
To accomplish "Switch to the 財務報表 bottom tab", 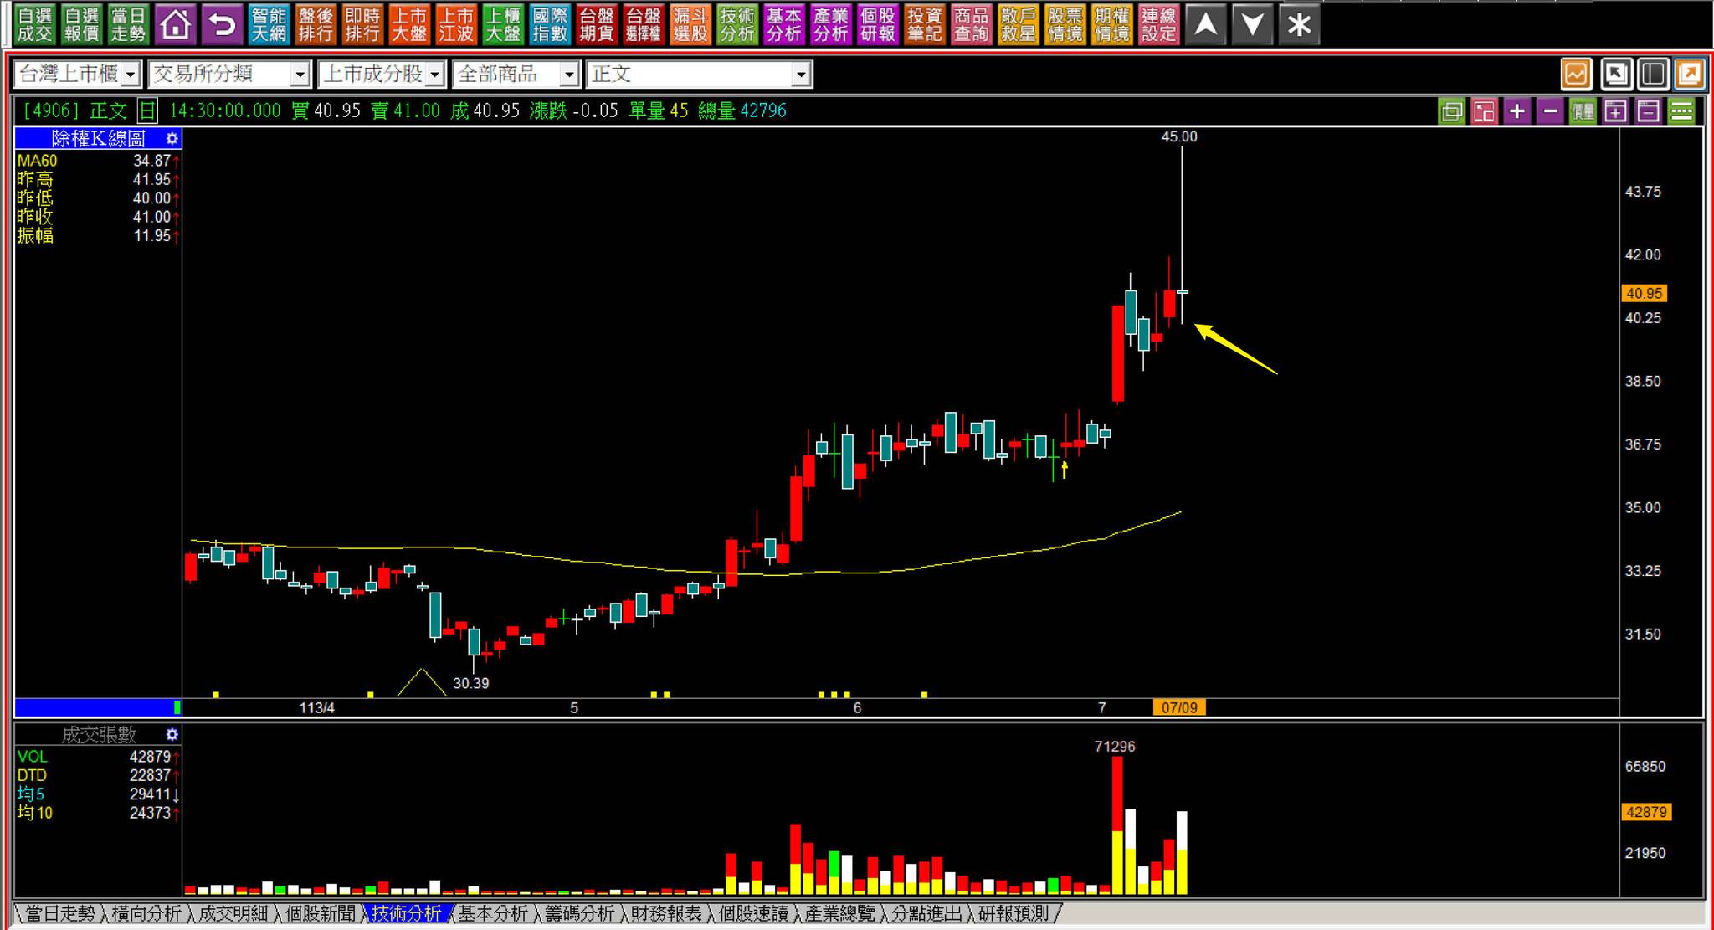I will coord(665,913).
